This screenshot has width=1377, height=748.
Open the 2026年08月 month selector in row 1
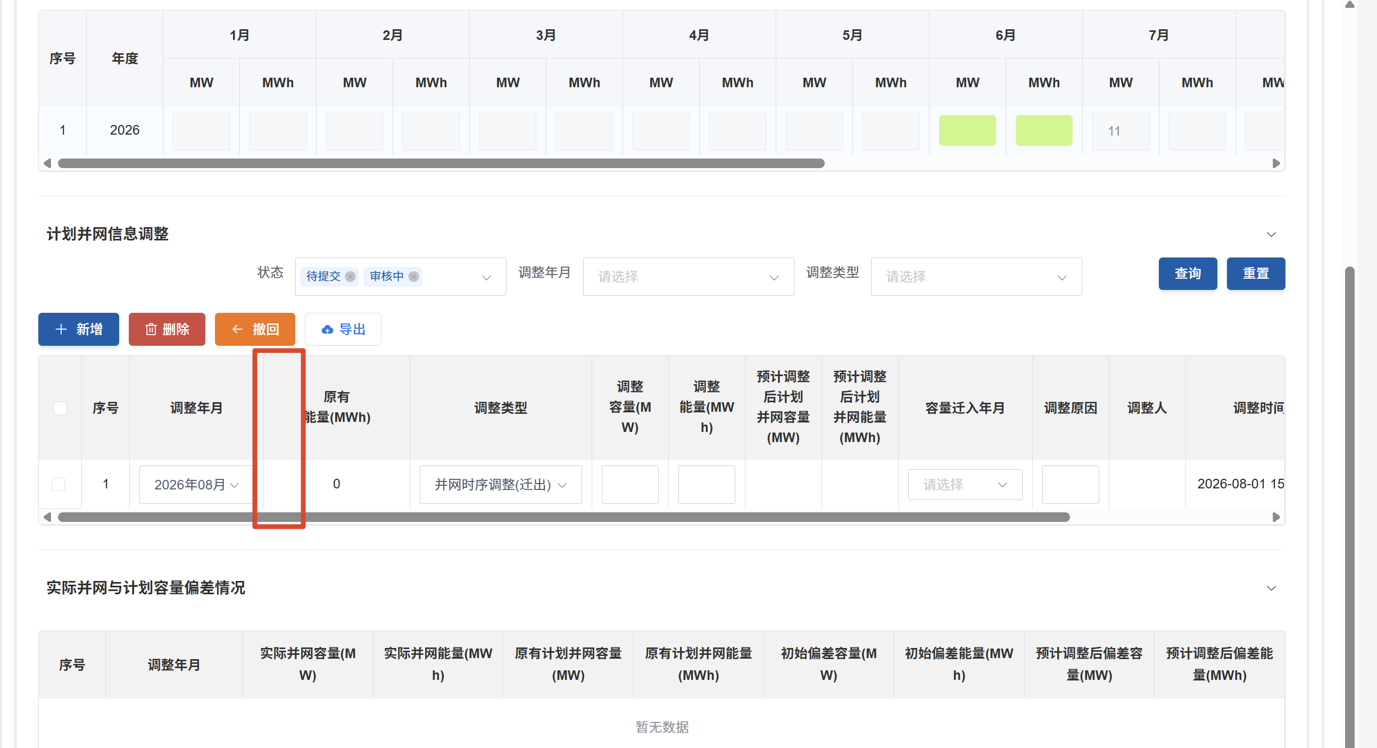click(x=196, y=485)
